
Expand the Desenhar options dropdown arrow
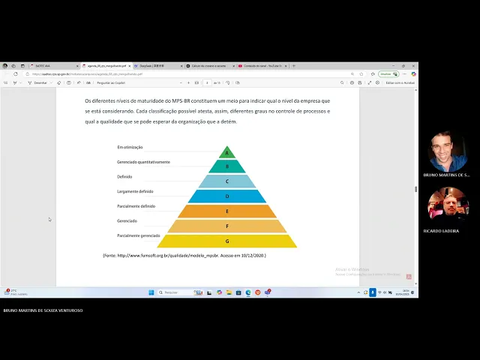(51, 83)
